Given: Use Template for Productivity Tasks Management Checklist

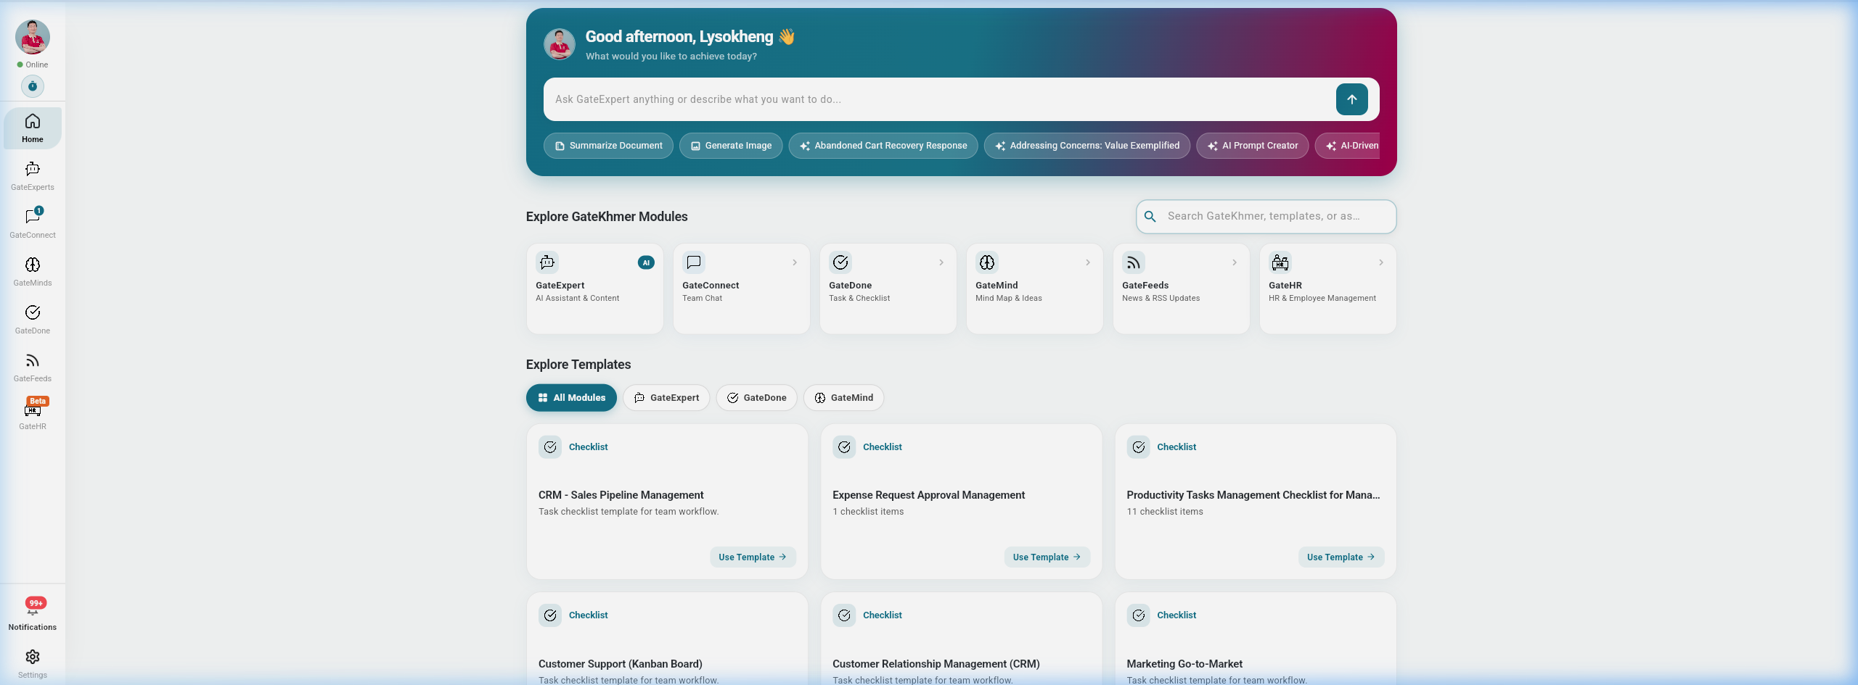Looking at the screenshot, I should [x=1341, y=557].
